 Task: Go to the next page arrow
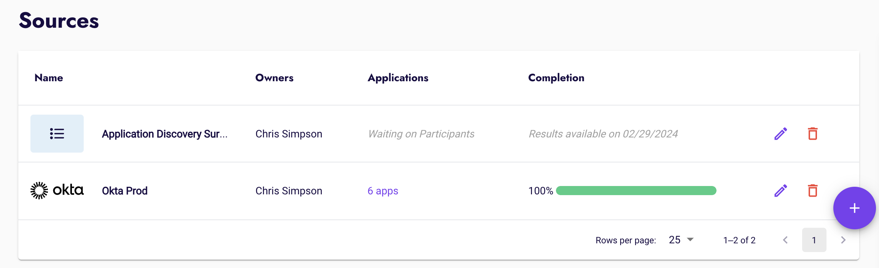click(843, 240)
